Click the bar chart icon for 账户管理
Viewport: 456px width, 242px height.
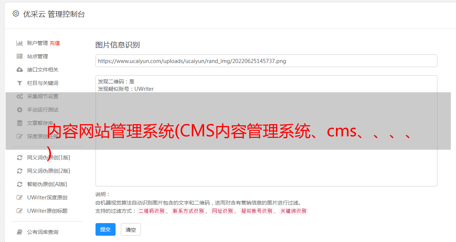pos(20,43)
